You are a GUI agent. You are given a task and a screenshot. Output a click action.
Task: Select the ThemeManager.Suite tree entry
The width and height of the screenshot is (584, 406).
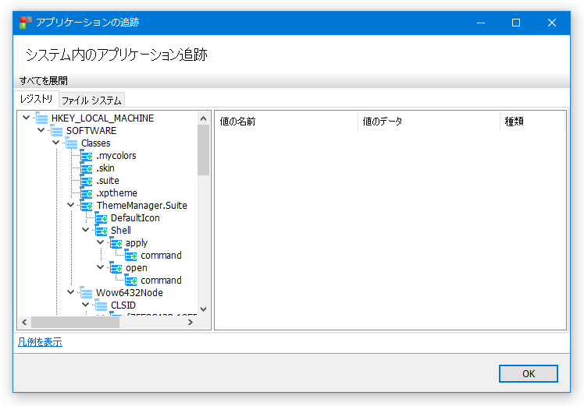pyautogui.click(x=141, y=205)
